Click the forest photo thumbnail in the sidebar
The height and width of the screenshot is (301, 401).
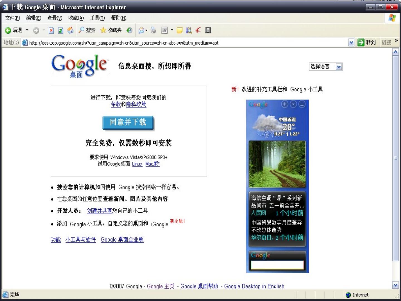277,164
